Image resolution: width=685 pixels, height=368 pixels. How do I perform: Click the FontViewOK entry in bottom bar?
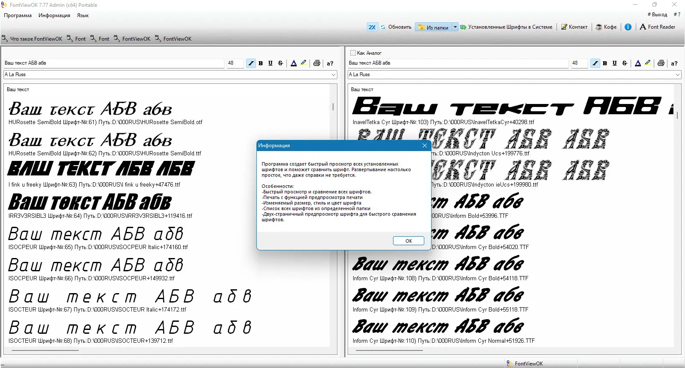click(x=525, y=364)
